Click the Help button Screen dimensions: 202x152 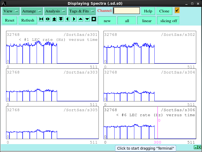148,11
